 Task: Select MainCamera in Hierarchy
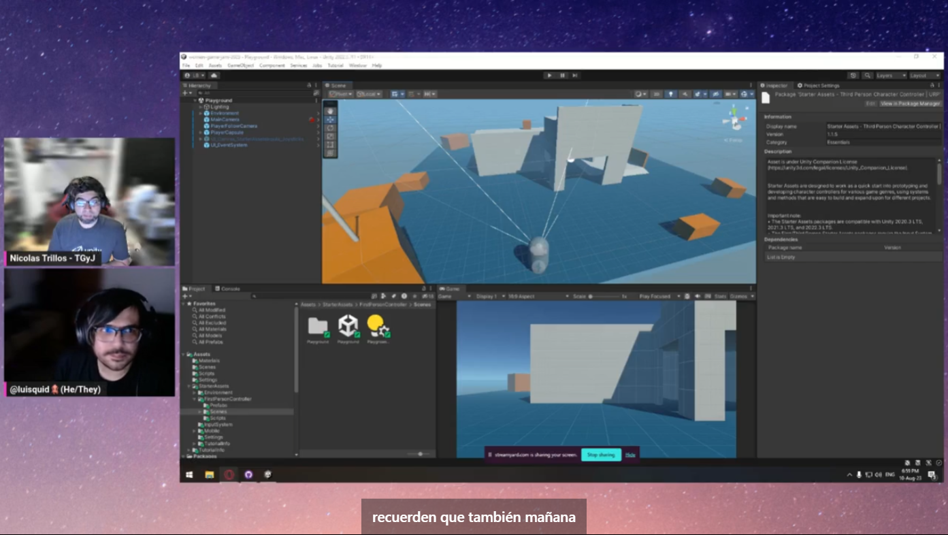click(225, 120)
